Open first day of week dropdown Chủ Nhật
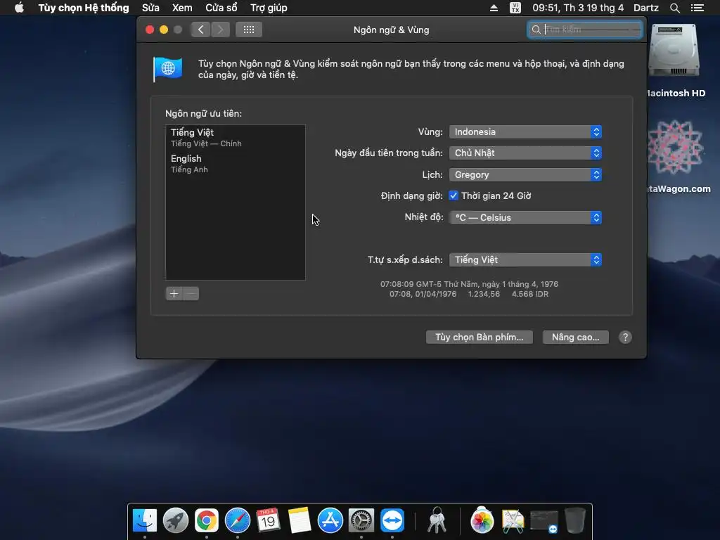 click(x=525, y=153)
